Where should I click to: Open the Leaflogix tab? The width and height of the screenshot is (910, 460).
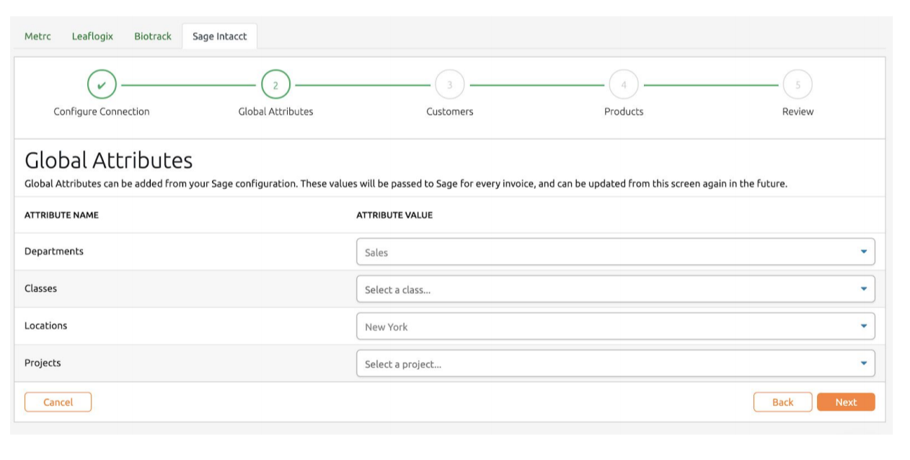(92, 36)
